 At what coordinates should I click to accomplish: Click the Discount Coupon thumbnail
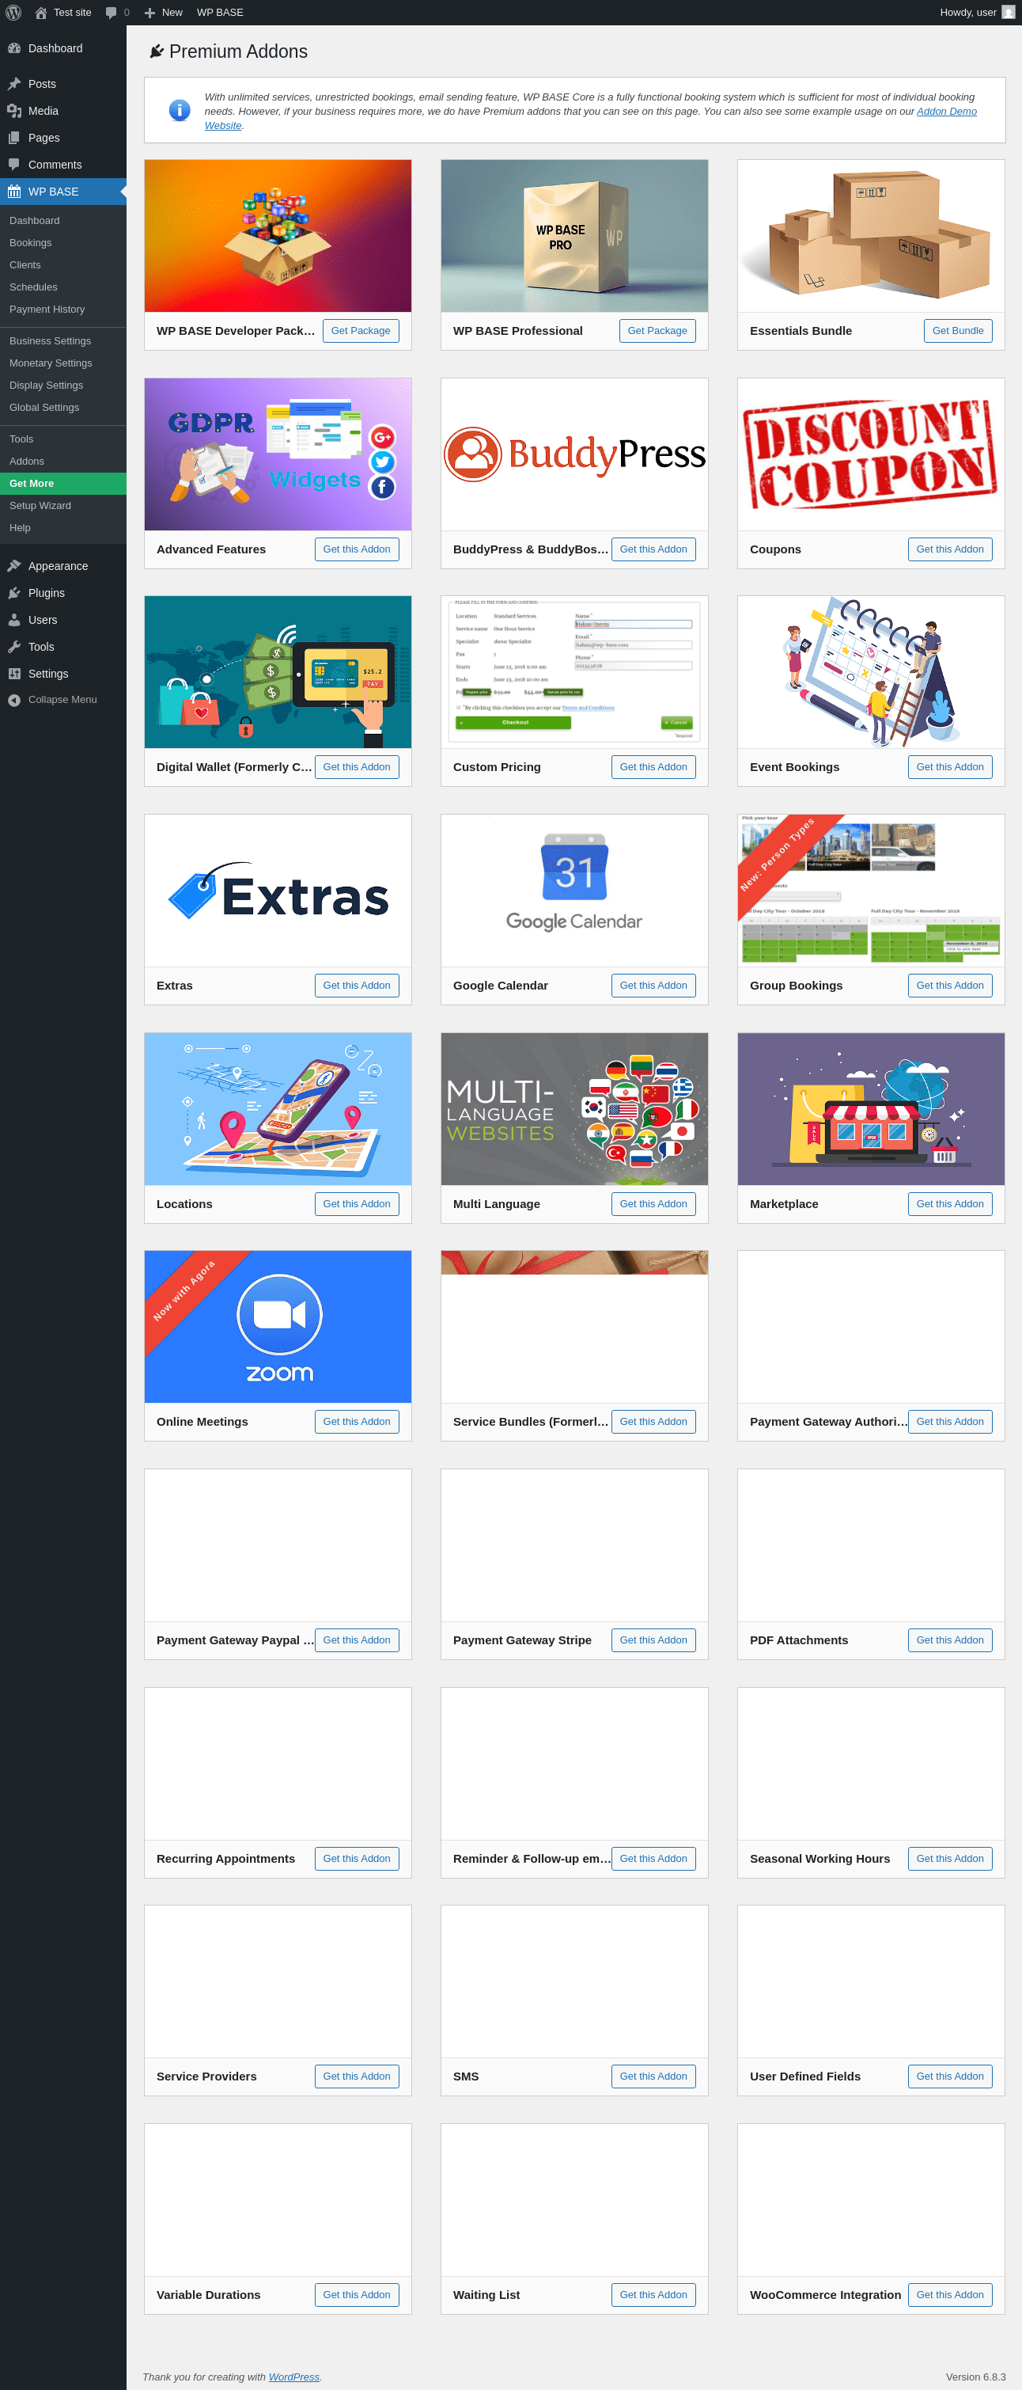coord(871,454)
